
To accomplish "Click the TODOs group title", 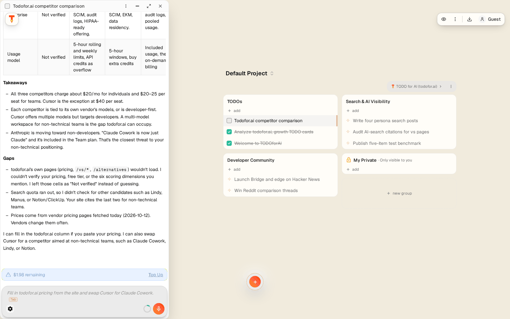I will tap(235, 101).
